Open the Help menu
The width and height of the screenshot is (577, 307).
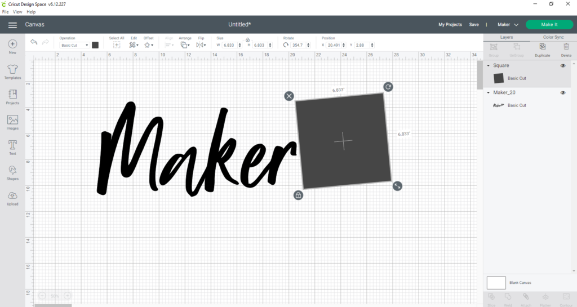[32, 12]
